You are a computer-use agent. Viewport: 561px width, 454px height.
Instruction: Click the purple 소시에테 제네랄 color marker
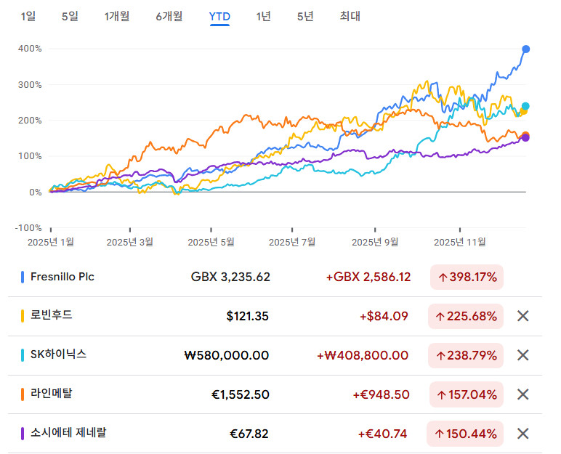coord(23,434)
